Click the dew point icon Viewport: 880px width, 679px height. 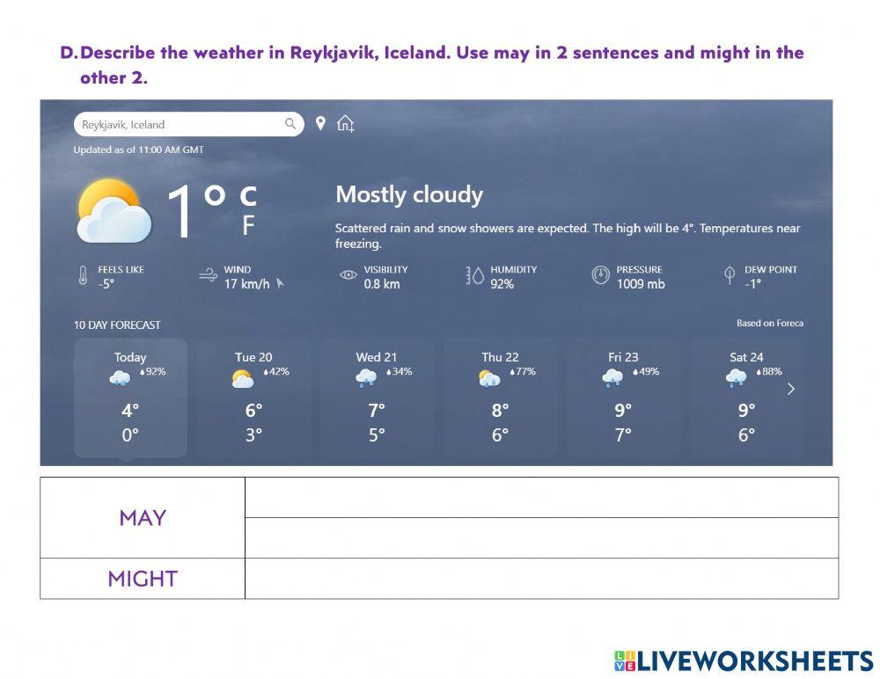pos(730,276)
